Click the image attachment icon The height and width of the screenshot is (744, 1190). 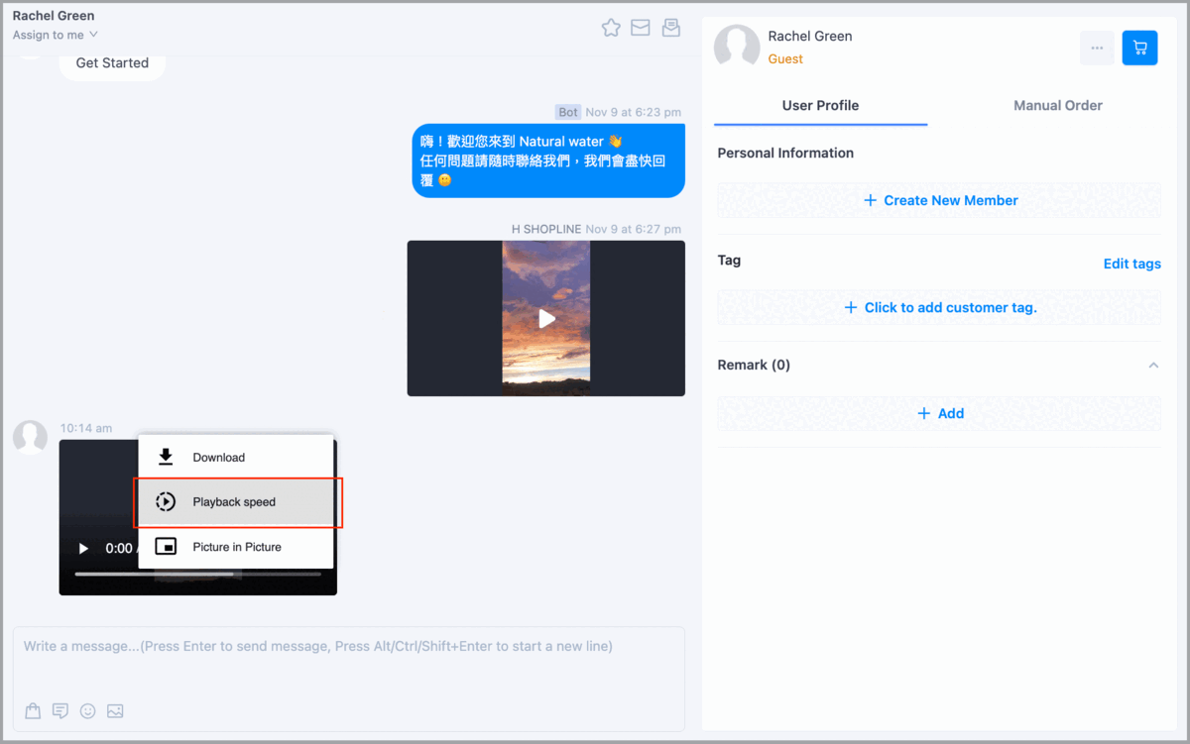pyautogui.click(x=115, y=710)
